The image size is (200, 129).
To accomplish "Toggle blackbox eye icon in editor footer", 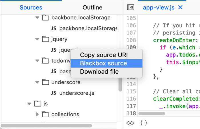I will pos(130,123).
